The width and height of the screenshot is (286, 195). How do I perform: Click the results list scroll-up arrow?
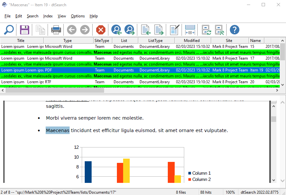[282, 41]
